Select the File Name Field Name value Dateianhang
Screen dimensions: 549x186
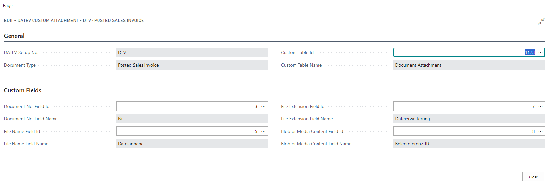[192, 144]
